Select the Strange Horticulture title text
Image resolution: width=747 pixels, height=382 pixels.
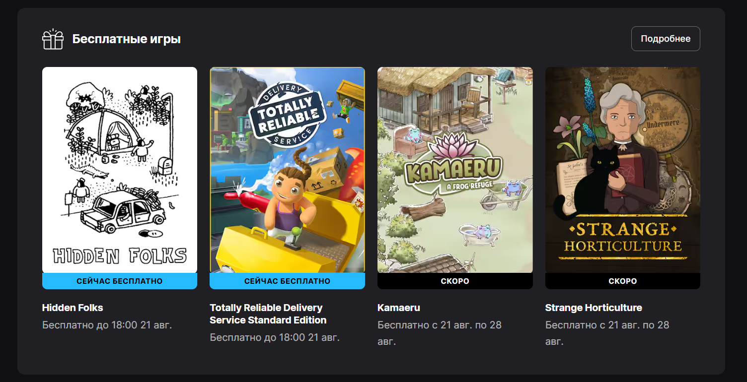(x=594, y=308)
